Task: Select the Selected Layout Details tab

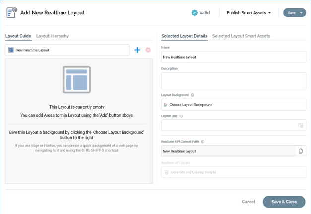Action: [184, 36]
